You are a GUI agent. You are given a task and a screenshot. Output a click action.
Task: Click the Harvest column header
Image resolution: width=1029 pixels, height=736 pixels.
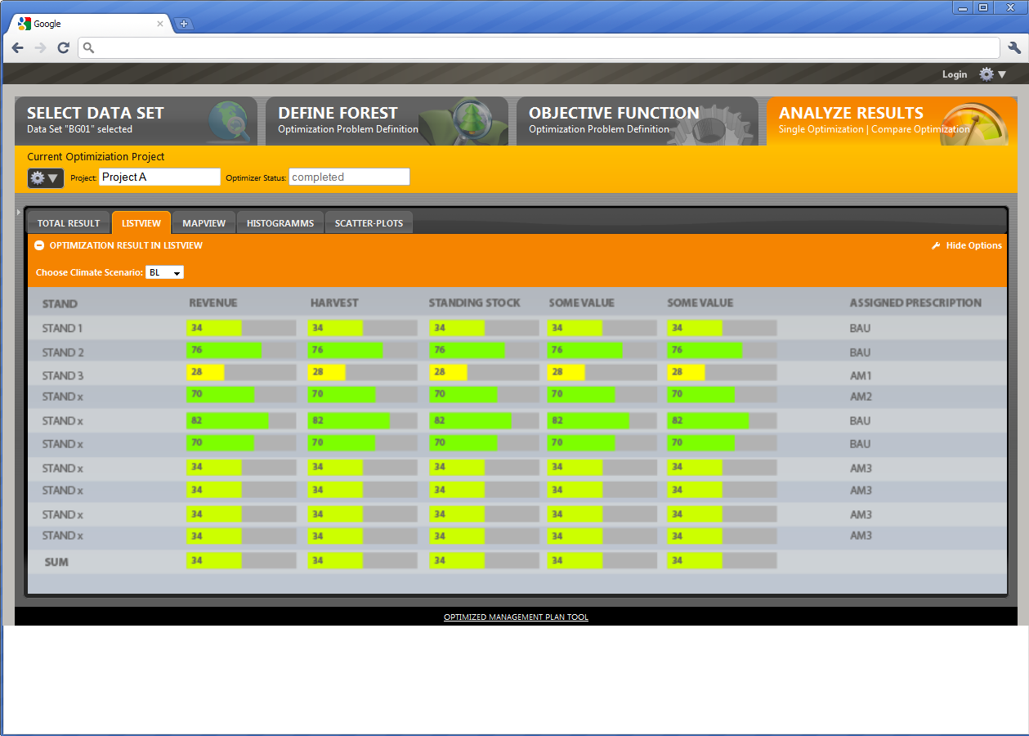click(x=334, y=303)
